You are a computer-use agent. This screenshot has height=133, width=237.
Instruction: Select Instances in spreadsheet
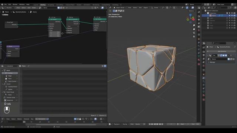pyautogui.click(x=10, y=100)
